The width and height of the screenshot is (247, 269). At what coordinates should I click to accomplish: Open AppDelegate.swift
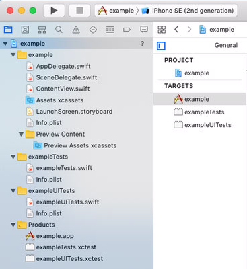pyautogui.click(x=77, y=66)
